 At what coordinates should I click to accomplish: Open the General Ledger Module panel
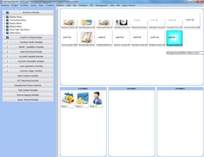click(x=31, y=70)
